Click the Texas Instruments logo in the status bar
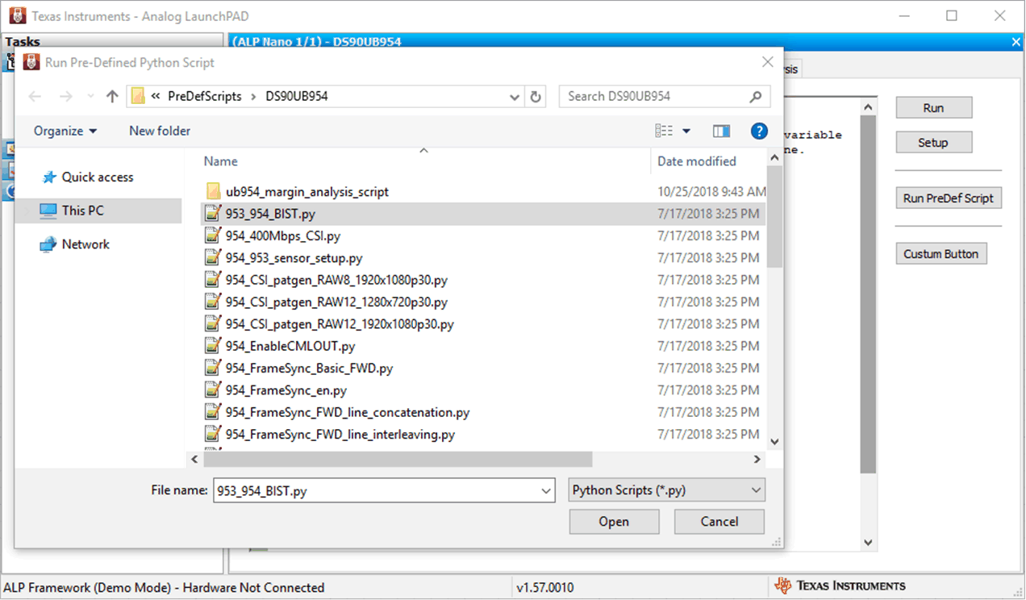The image size is (1026, 600). 782,587
